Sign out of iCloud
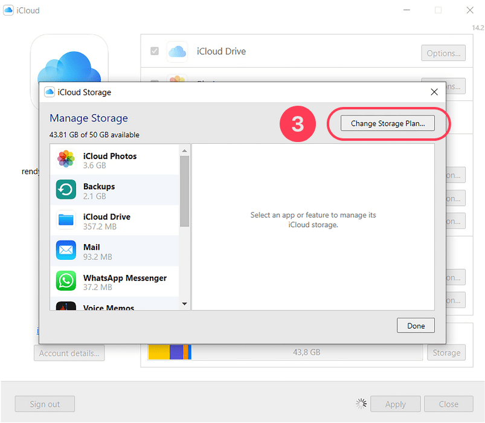Viewport: 485px width, 423px height. tap(44, 404)
